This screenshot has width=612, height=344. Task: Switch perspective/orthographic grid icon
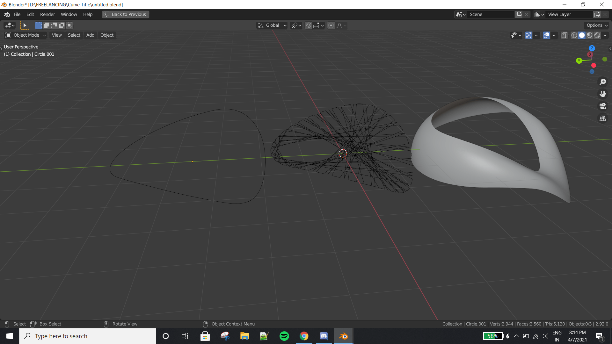(x=602, y=118)
